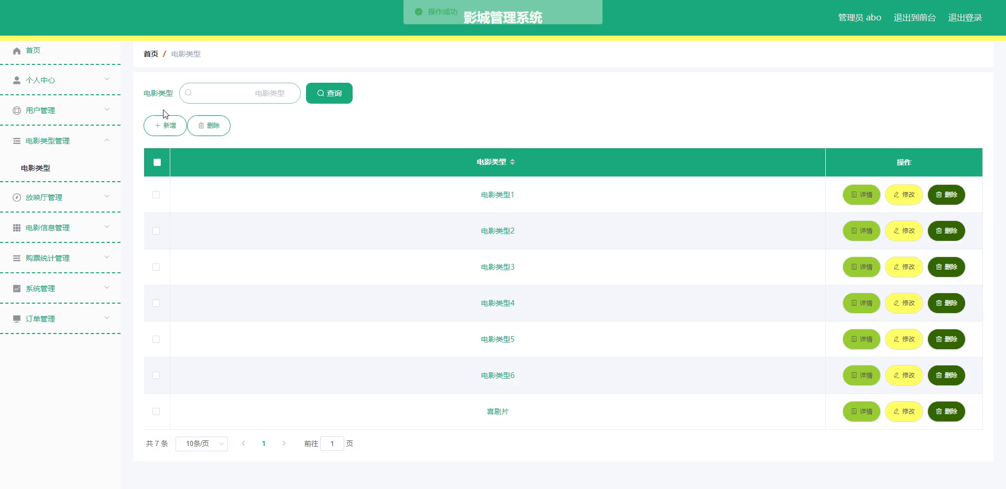Open the 系统管理 menu
Viewport: 1006px width, 489px height.
60,288
